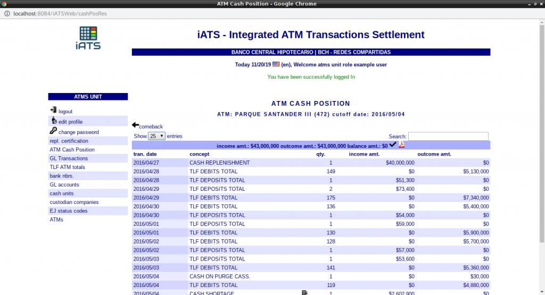Screen dimensions: 545x295
Task: Export the cash position via PDF icon
Action: pyautogui.click(x=402, y=145)
